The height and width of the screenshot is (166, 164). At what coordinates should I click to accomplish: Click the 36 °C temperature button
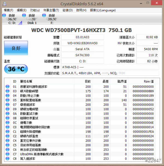point(16,69)
